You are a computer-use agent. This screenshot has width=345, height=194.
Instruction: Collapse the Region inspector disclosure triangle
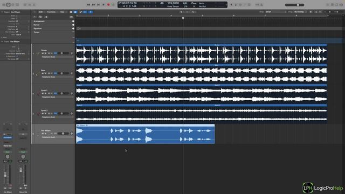click(x=2, y=12)
